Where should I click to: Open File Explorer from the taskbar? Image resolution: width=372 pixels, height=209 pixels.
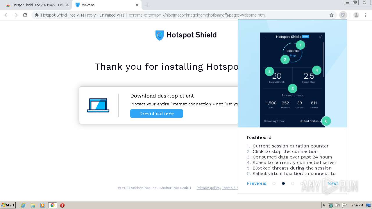point(33,205)
